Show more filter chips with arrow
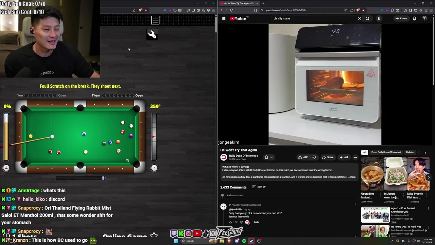Viewport: 435px width, 245px height. 425,153
